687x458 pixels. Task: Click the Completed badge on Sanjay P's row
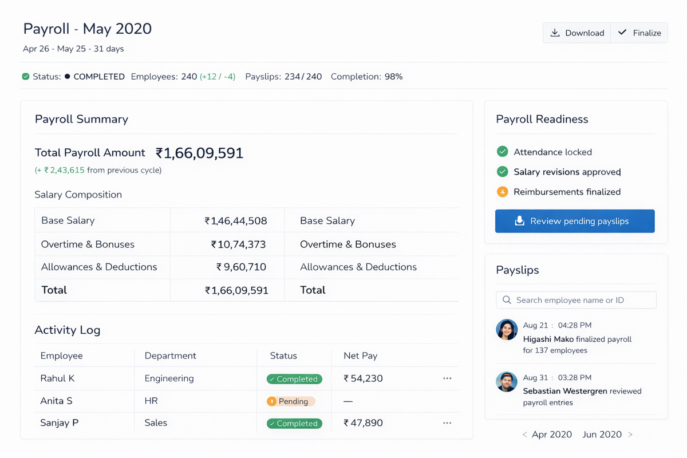pyautogui.click(x=294, y=423)
